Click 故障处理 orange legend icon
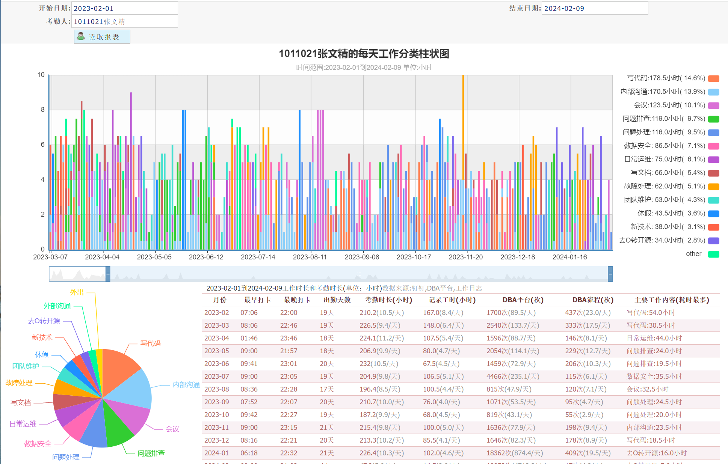Viewport: 728px width, 464px height. coord(713,187)
